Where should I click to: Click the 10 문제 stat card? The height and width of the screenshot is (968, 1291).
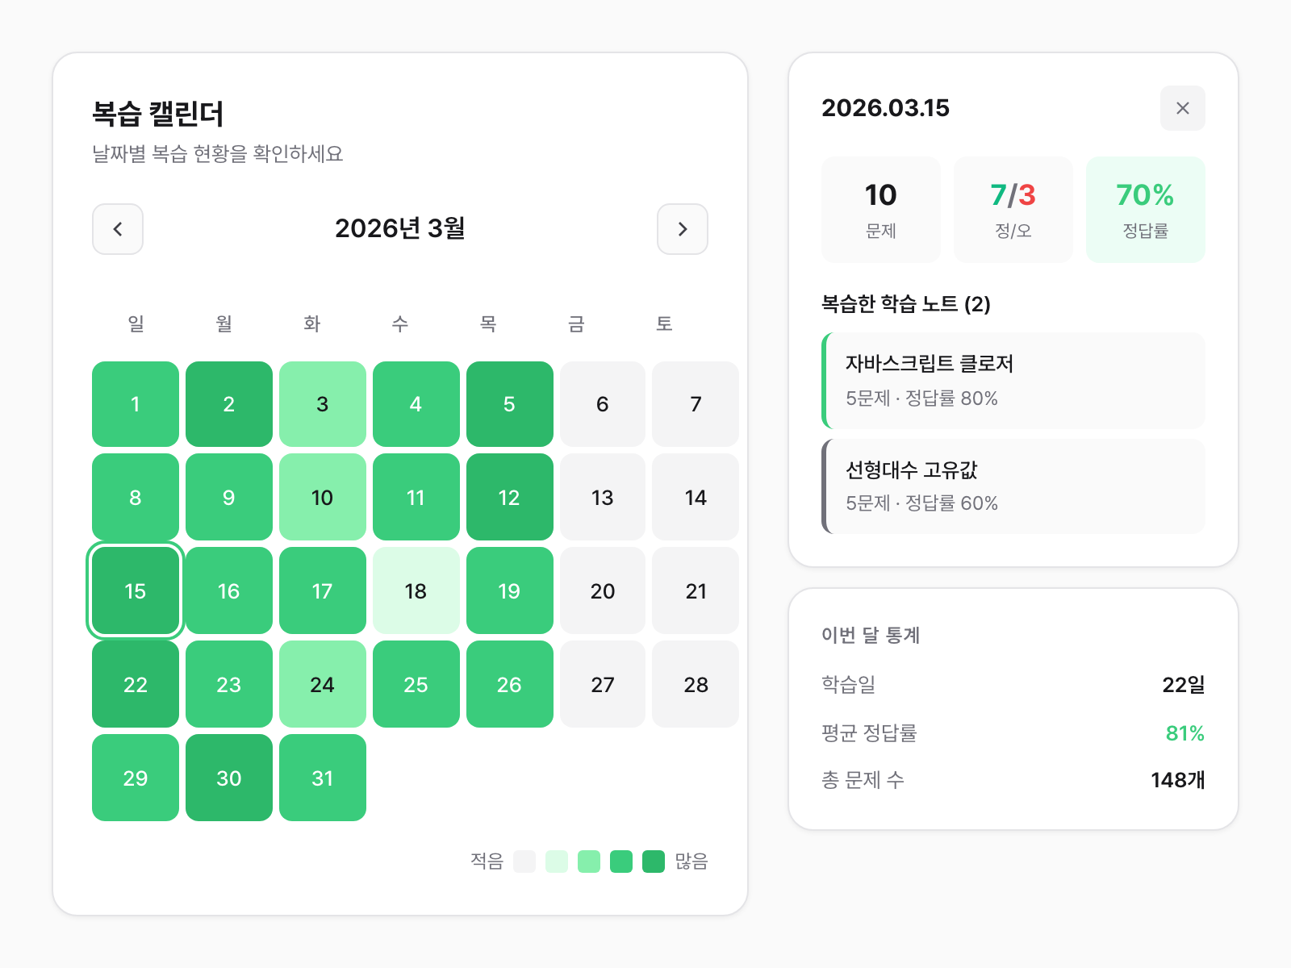point(881,210)
